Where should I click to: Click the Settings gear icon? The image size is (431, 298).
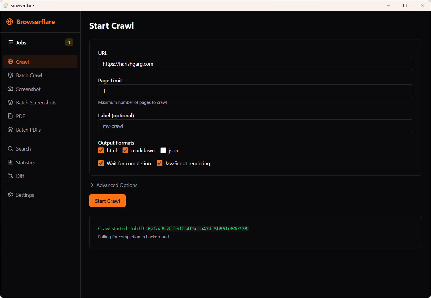[x=10, y=195]
